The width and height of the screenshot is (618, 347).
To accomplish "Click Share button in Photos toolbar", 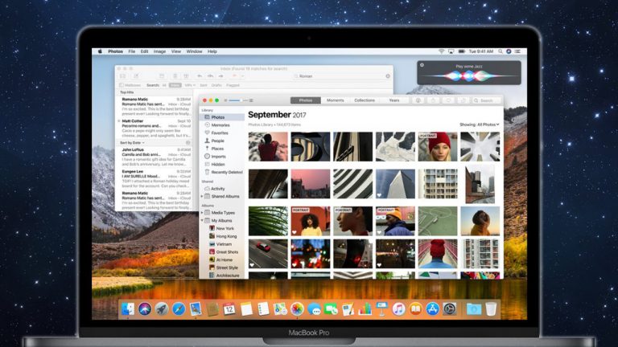I will coord(433,100).
